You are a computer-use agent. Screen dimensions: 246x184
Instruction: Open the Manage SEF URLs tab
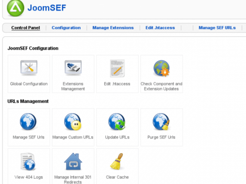(x=217, y=28)
